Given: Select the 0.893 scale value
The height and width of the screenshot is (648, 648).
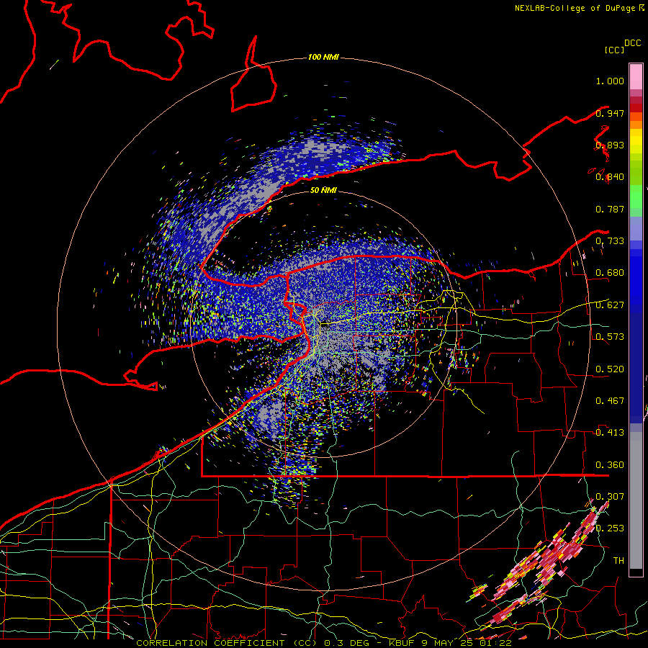Looking at the screenshot, I should [610, 145].
